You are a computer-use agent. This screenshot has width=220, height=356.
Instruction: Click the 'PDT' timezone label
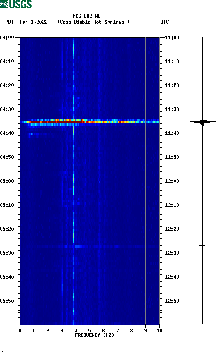[10, 22]
